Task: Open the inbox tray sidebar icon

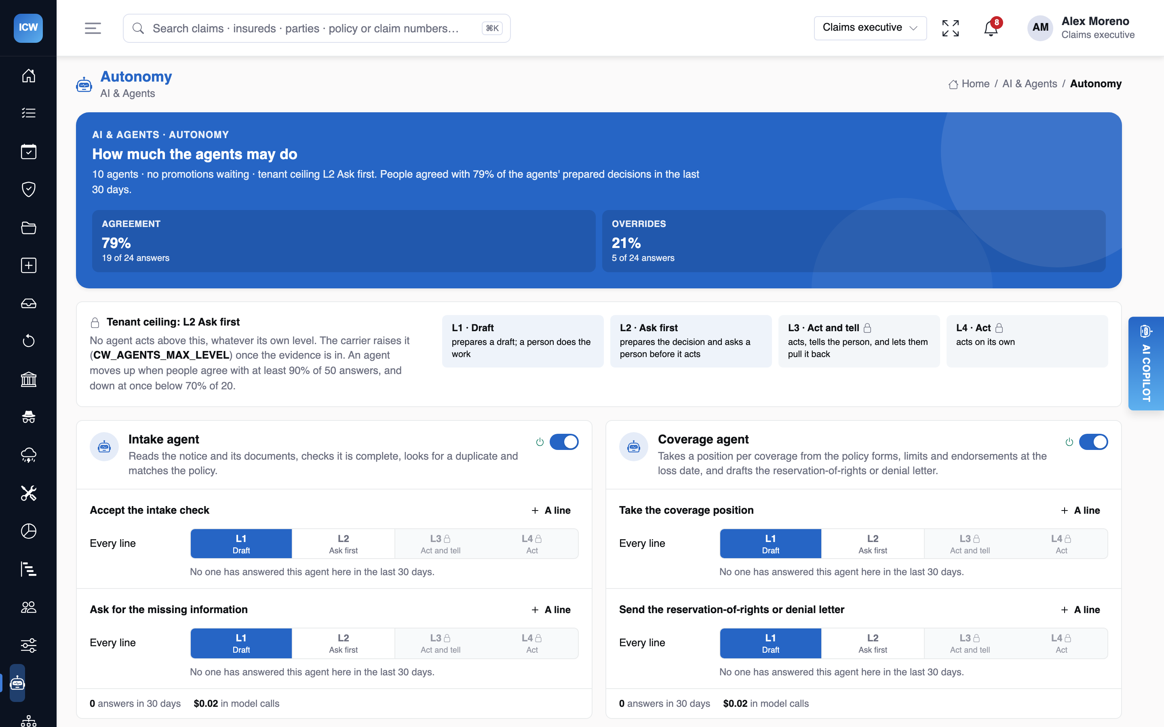Action: tap(28, 303)
